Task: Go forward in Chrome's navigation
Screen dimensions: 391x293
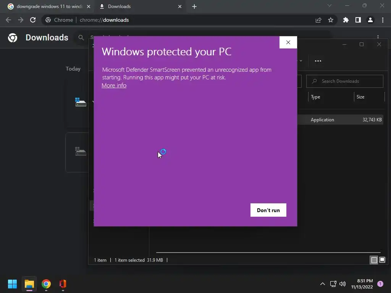Action: [21, 20]
